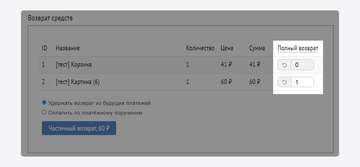Click the "Возврат средств" panel heading
This screenshot has width=360, height=167.
(50, 18)
